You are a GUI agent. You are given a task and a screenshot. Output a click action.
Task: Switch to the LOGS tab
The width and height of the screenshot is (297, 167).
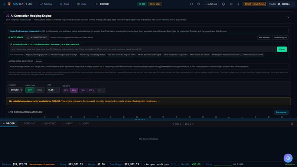pos(84,124)
